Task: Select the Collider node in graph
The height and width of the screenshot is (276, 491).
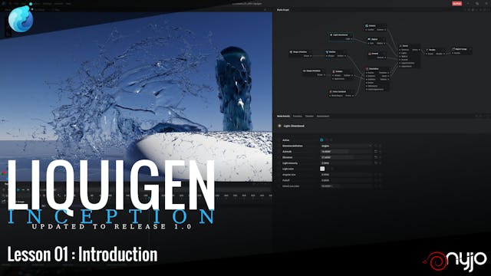Action: 343,75
